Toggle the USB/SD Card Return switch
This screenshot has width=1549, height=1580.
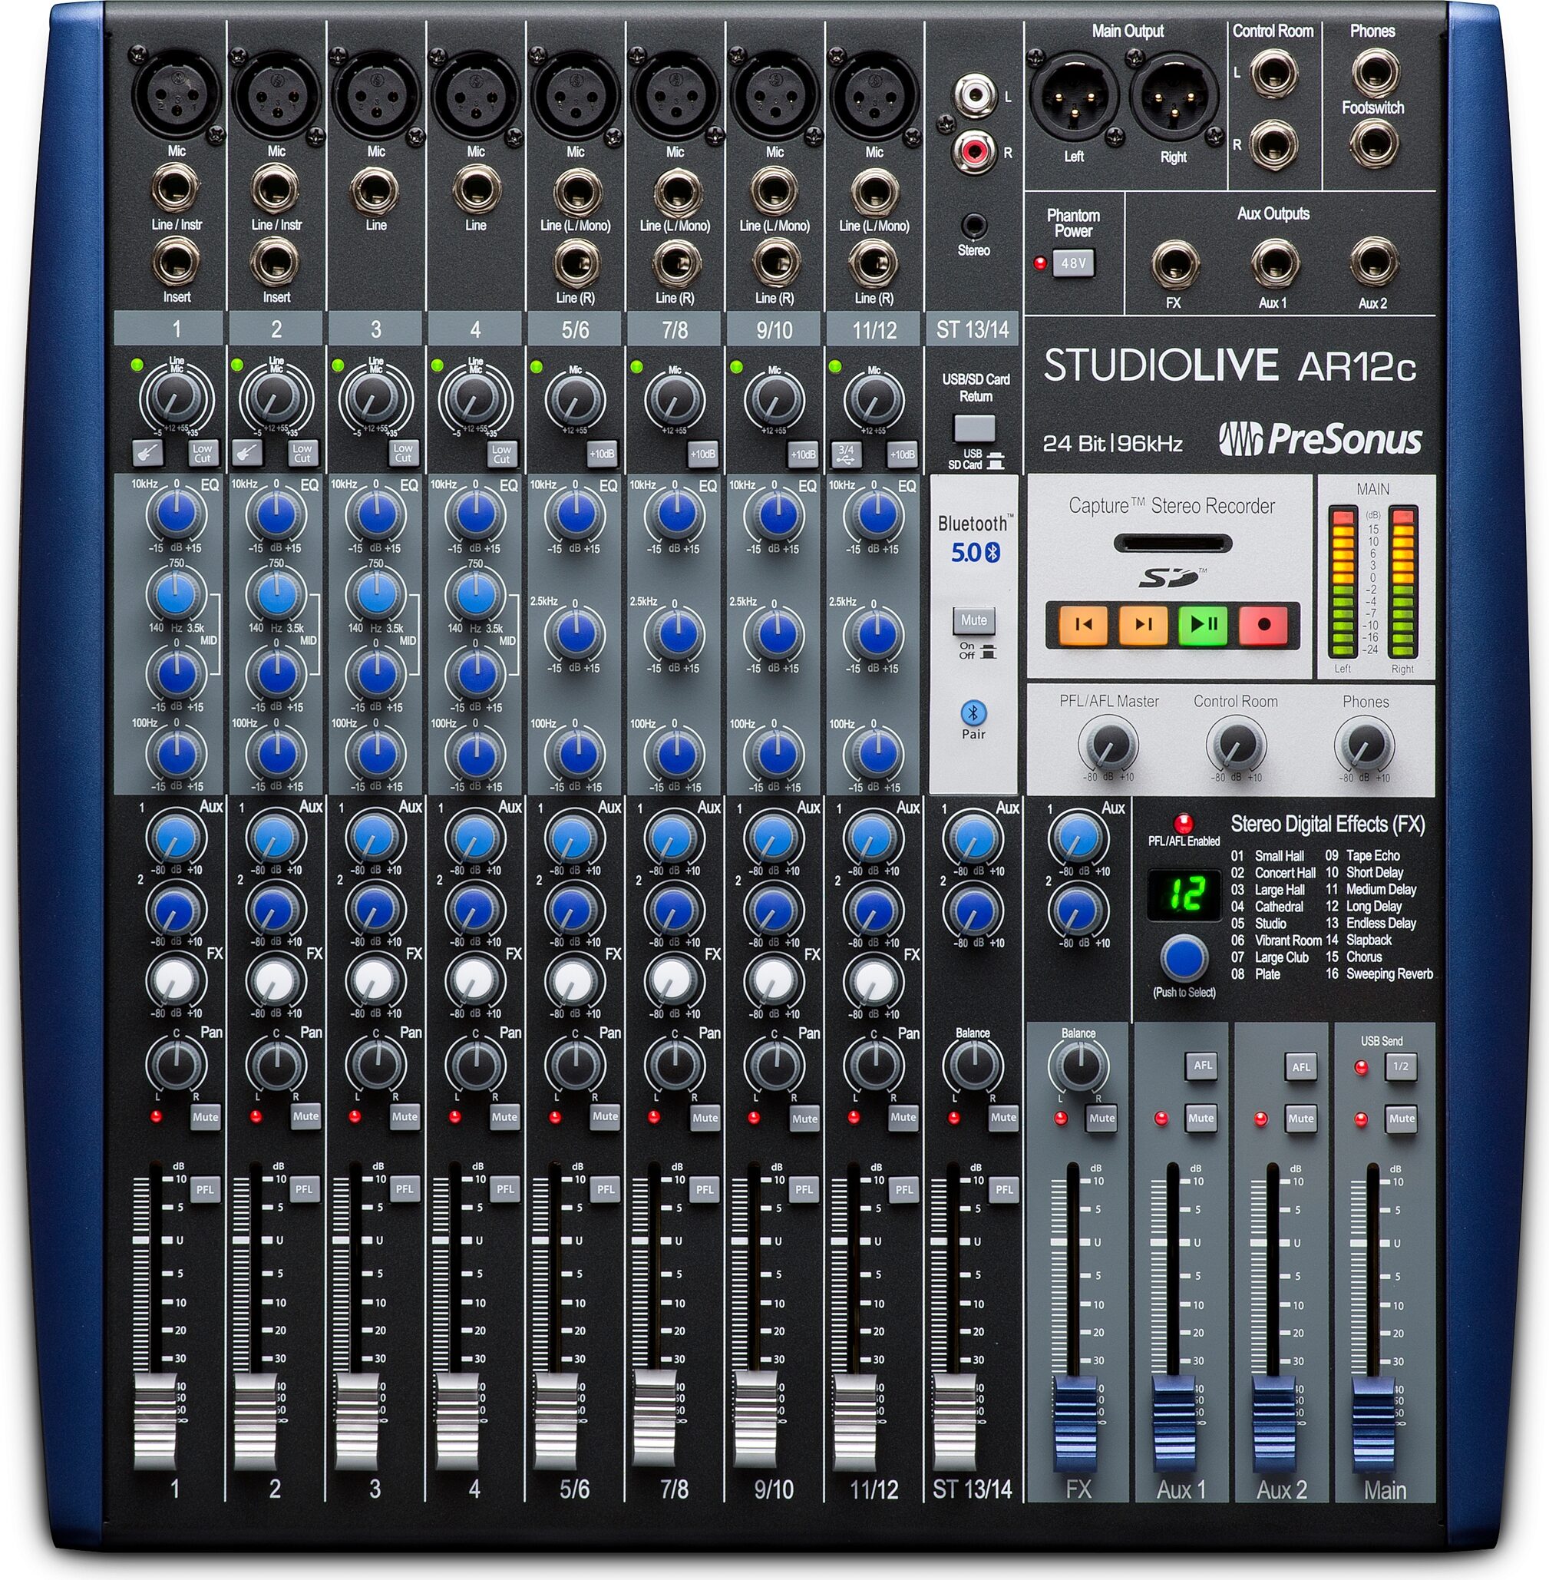coord(974,427)
